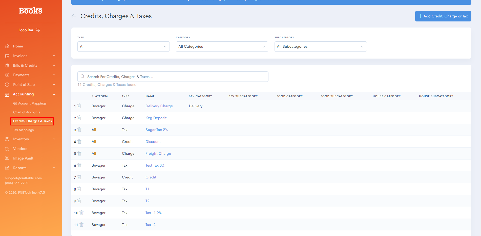Click the Bev Category column header

200,96
